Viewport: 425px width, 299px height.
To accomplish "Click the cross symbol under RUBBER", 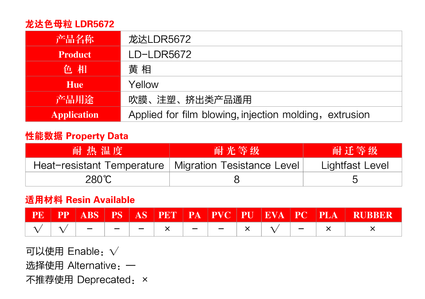I will coord(373,229).
